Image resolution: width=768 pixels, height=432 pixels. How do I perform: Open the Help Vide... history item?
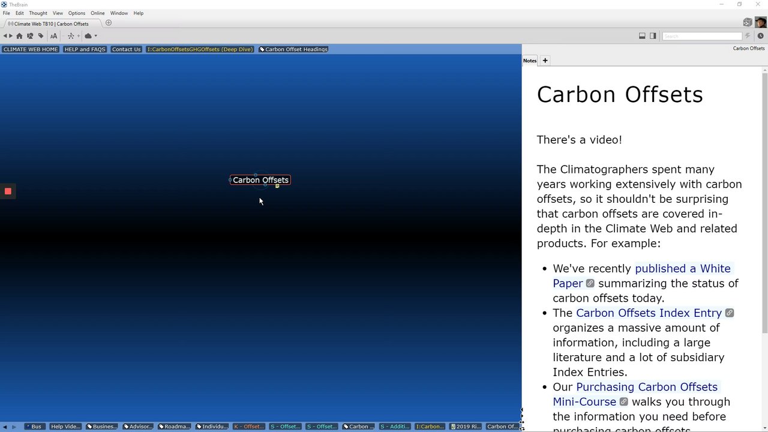point(65,427)
